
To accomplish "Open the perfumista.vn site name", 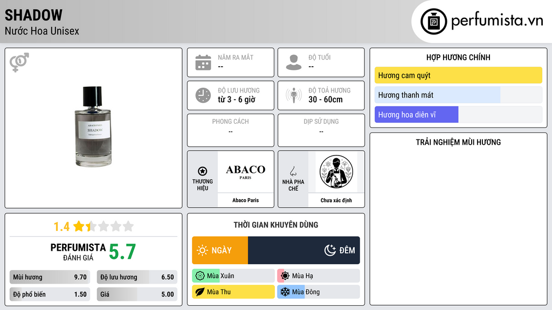I will [x=497, y=21].
